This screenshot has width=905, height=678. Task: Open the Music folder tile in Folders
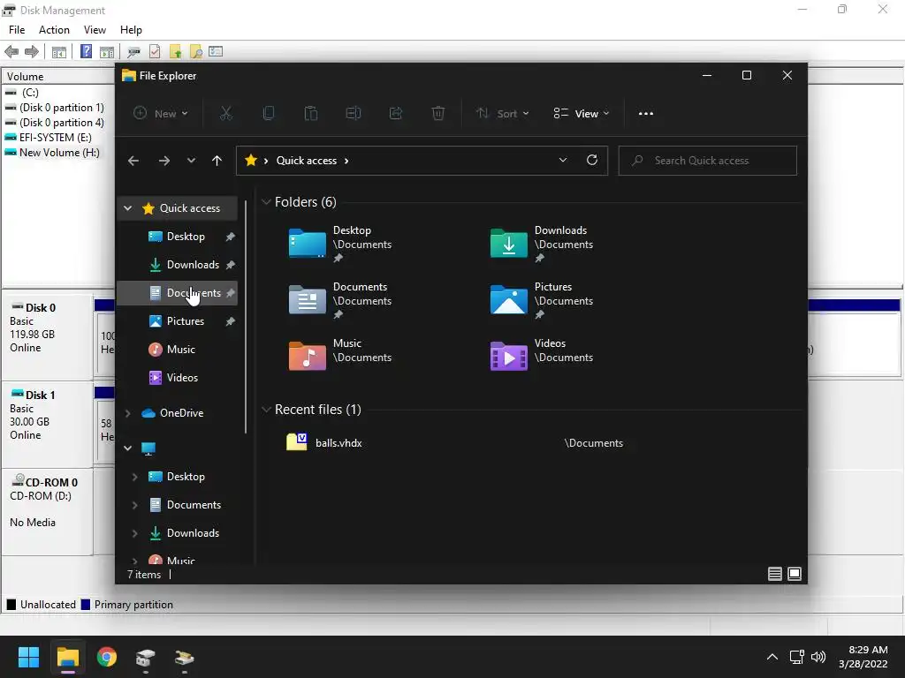340,357
